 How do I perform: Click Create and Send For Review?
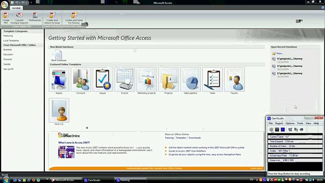pos(74,18)
